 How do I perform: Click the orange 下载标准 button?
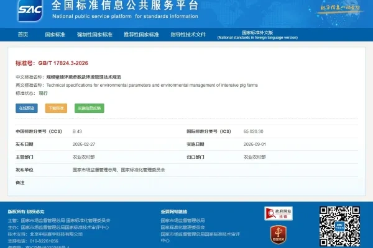tap(56, 108)
